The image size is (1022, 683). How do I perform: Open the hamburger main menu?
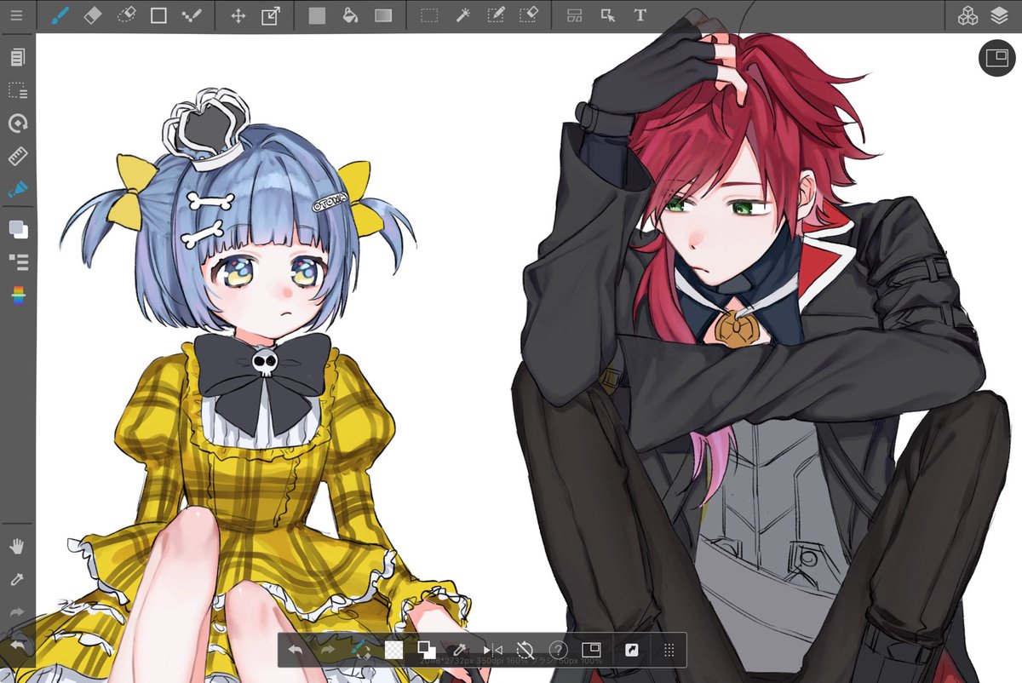click(17, 15)
